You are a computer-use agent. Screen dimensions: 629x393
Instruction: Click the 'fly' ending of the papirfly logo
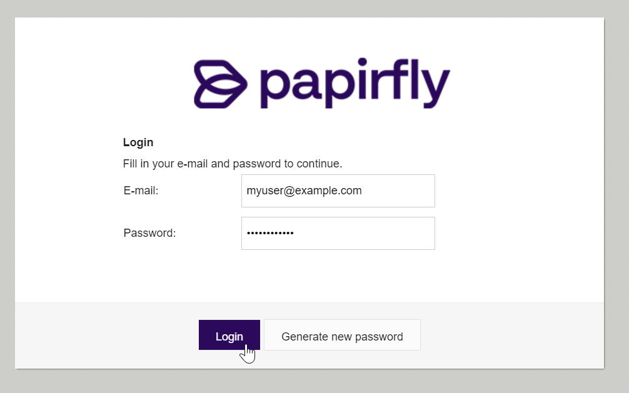coord(421,83)
